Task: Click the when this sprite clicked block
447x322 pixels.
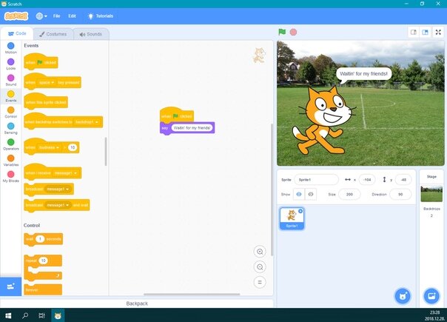Action: click(46, 101)
